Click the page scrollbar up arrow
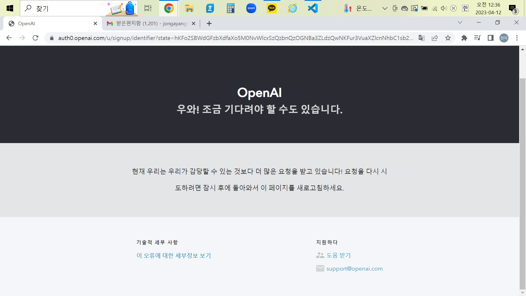The height and width of the screenshot is (296, 526). [x=522, y=49]
